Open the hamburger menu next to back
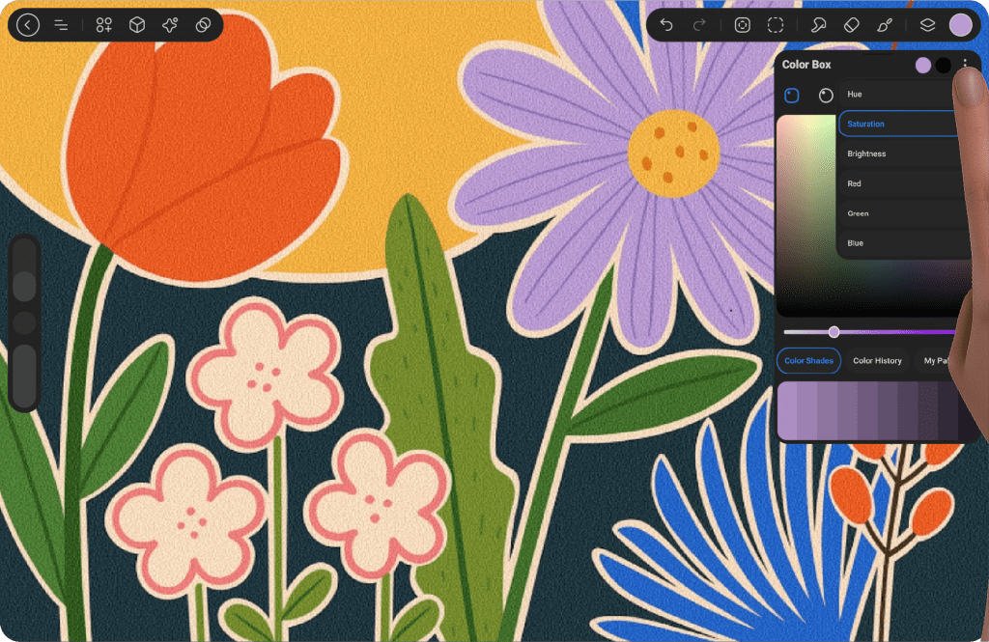Viewport: 989px width, 642px height. coord(61,25)
